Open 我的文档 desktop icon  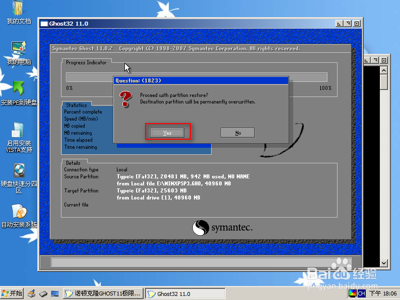coord(19,13)
